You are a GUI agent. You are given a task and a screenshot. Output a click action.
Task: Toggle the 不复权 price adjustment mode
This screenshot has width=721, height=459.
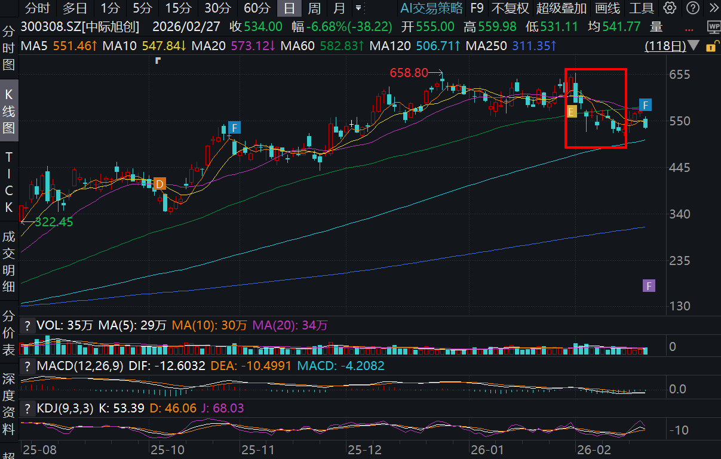[510, 8]
